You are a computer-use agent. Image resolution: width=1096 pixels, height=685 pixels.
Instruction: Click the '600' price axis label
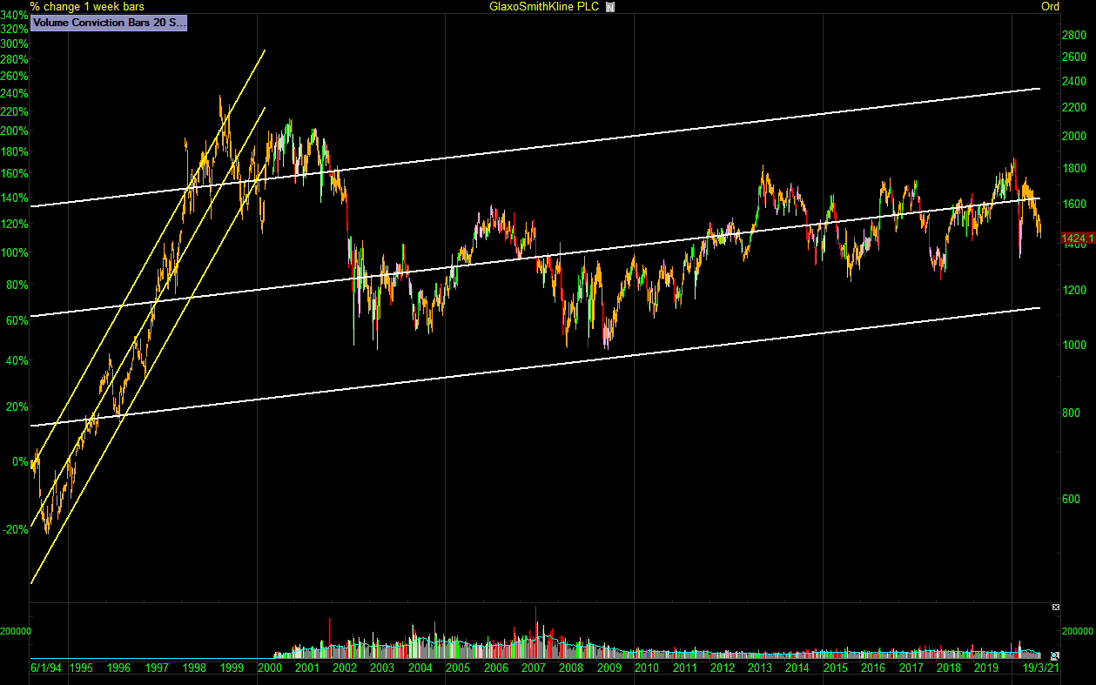1071,500
